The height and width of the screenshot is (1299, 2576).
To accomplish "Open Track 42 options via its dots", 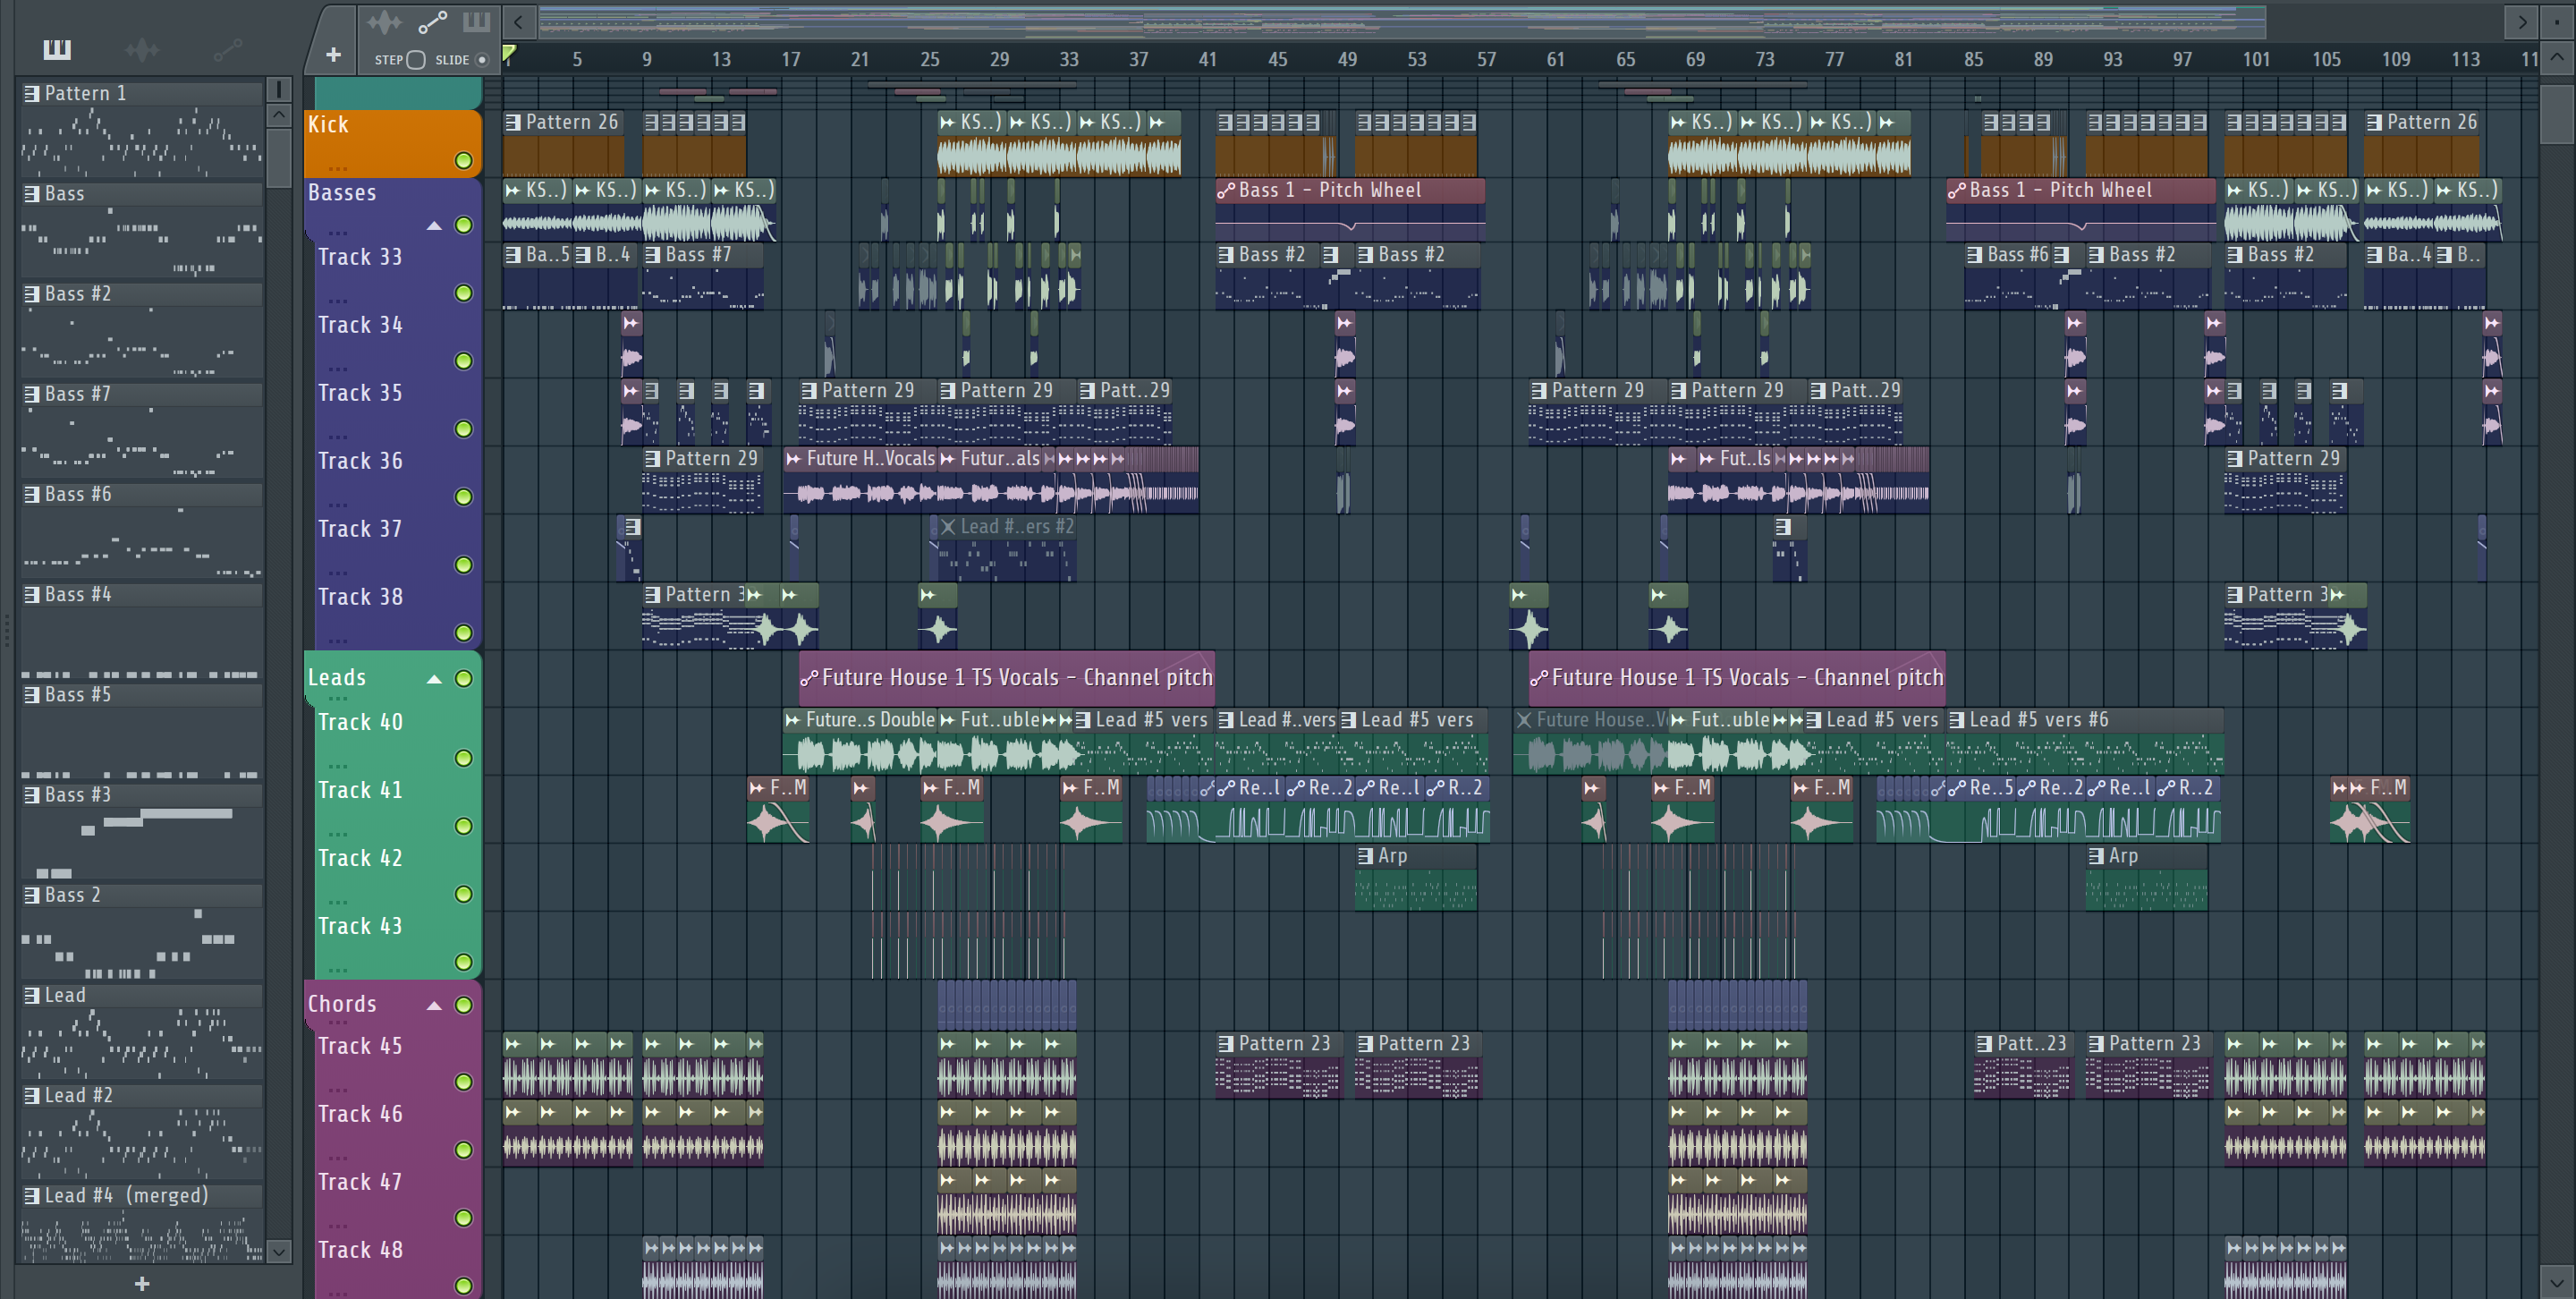I will coord(338,902).
